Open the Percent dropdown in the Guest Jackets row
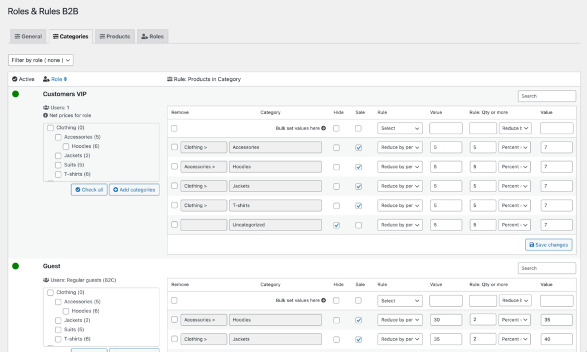 tap(514, 339)
